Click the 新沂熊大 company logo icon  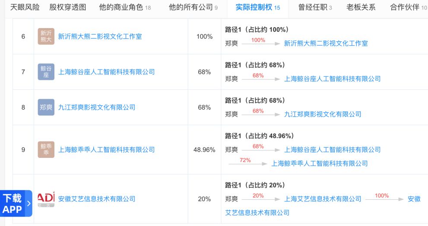[46, 36]
